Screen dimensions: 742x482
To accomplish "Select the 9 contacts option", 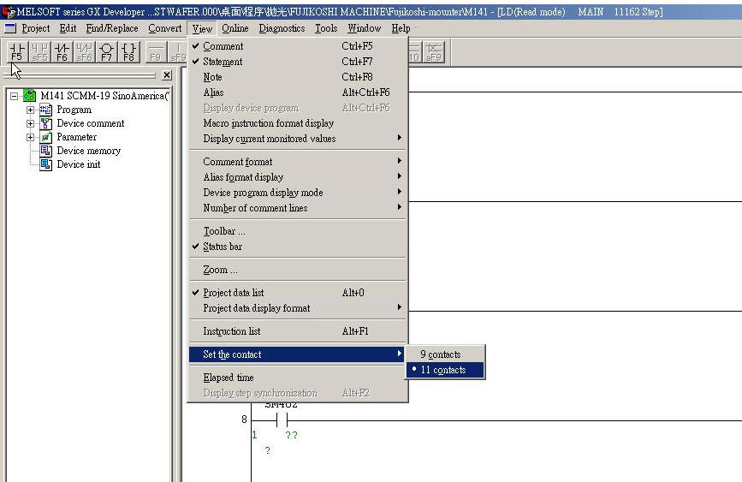I will [440, 354].
